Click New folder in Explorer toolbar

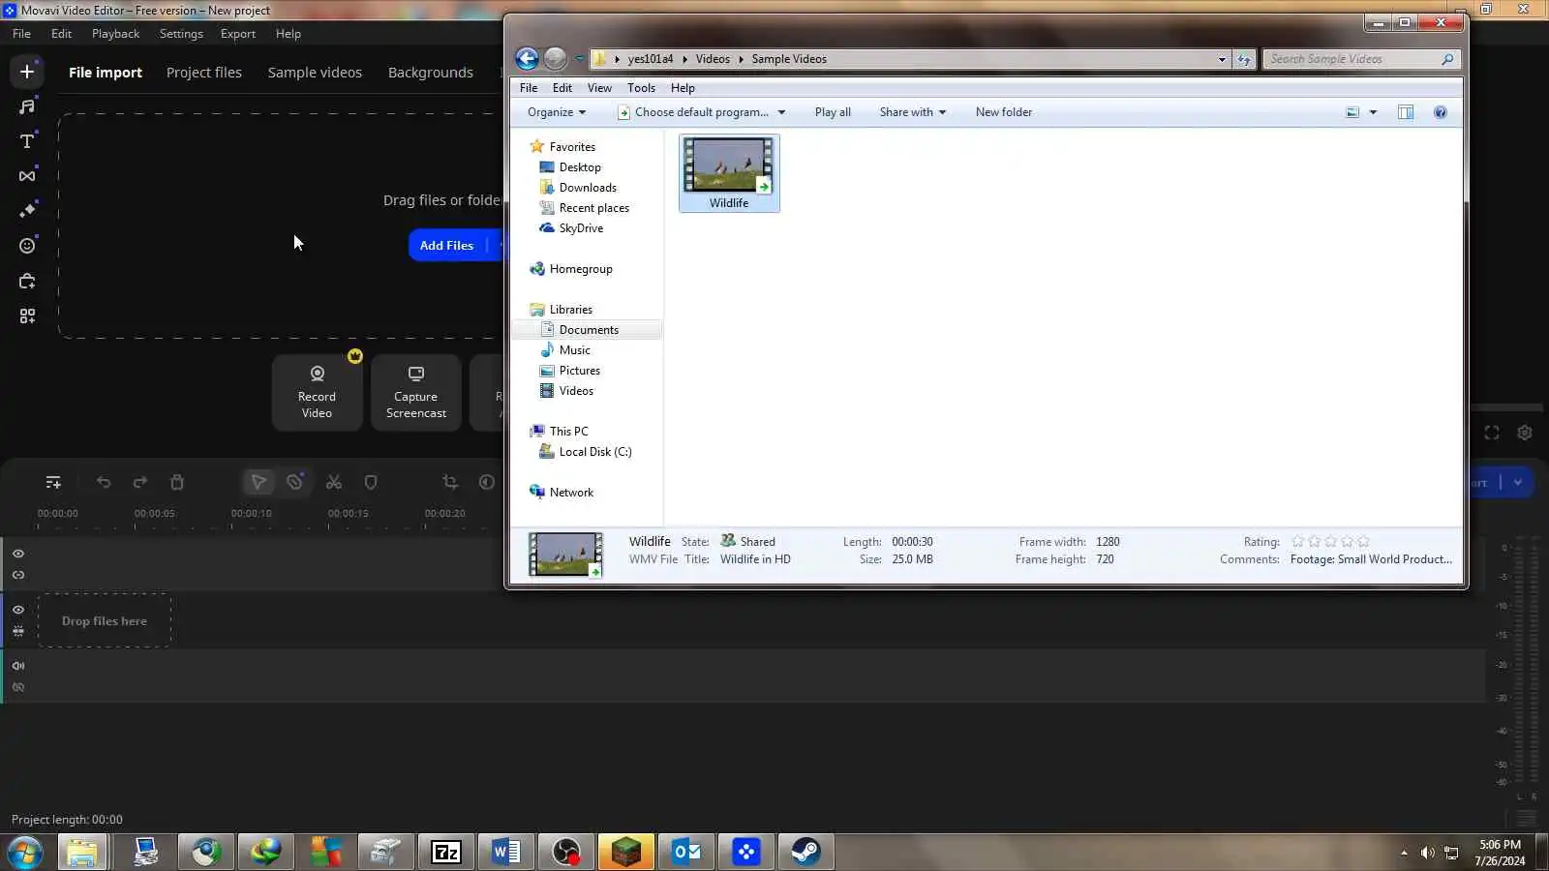point(1004,112)
